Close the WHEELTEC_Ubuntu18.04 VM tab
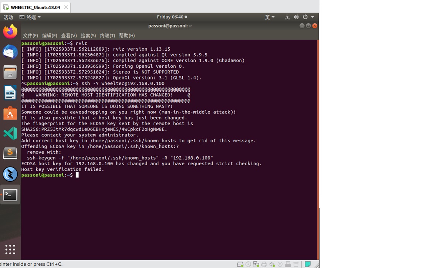The image size is (426, 268). (x=66, y=7)
